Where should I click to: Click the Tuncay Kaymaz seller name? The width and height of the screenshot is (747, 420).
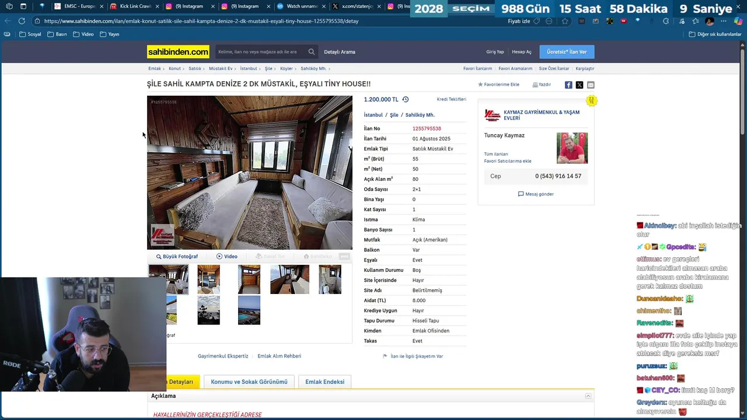[504, 135]
